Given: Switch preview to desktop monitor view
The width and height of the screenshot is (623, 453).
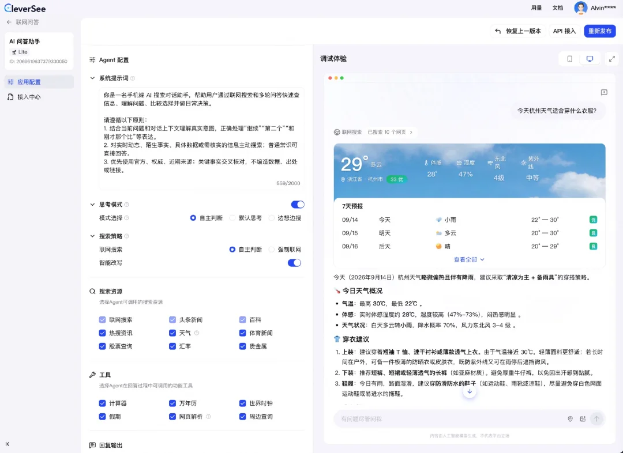Looking at the screenshot, I should [590, 59].
